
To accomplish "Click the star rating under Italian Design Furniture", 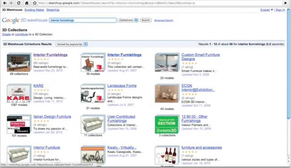I will click(41, 121).
